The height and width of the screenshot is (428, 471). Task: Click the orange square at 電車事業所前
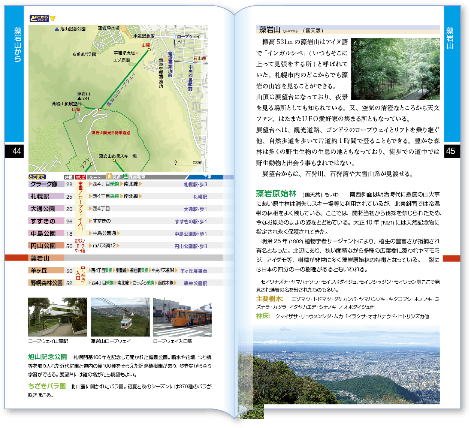(166, 59)
